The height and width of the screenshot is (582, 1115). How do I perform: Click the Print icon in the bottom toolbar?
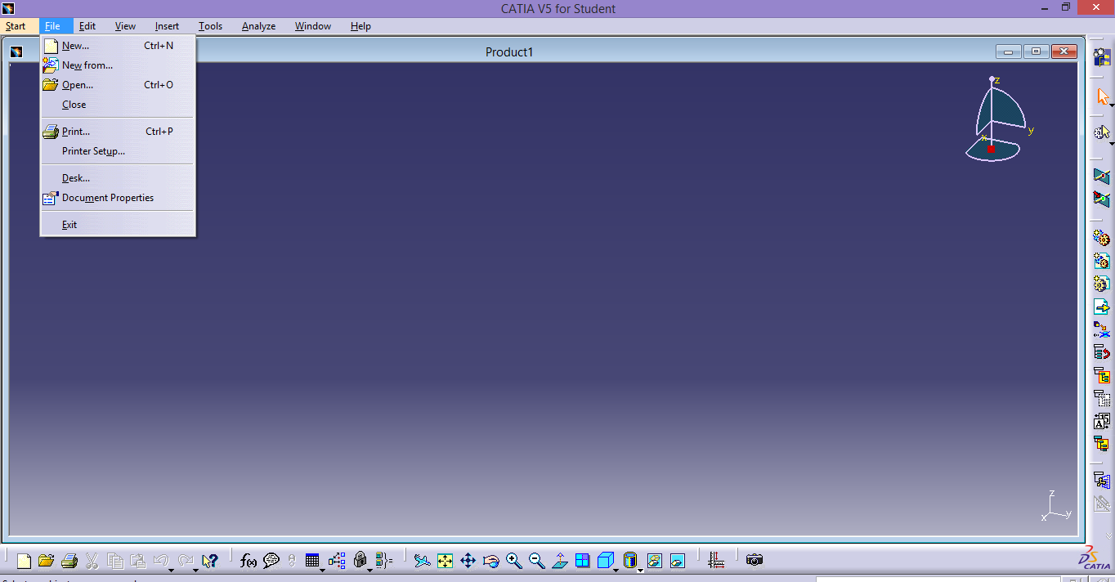[x=69, y=561]
